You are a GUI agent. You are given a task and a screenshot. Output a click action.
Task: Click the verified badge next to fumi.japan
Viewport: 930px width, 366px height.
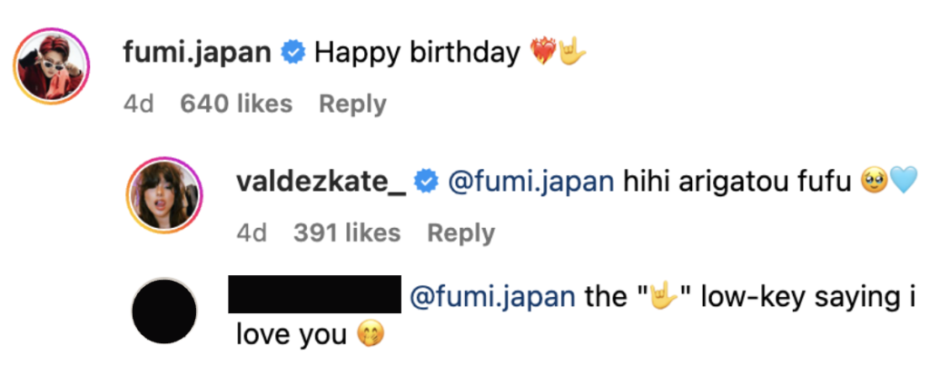pyautogui.click(x=292, y=53)
